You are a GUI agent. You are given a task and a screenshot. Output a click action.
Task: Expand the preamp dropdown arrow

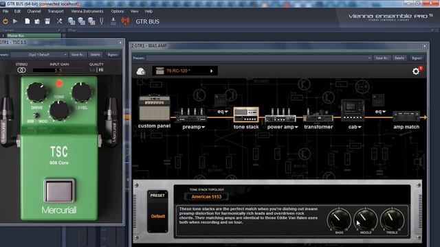point(203,127)
